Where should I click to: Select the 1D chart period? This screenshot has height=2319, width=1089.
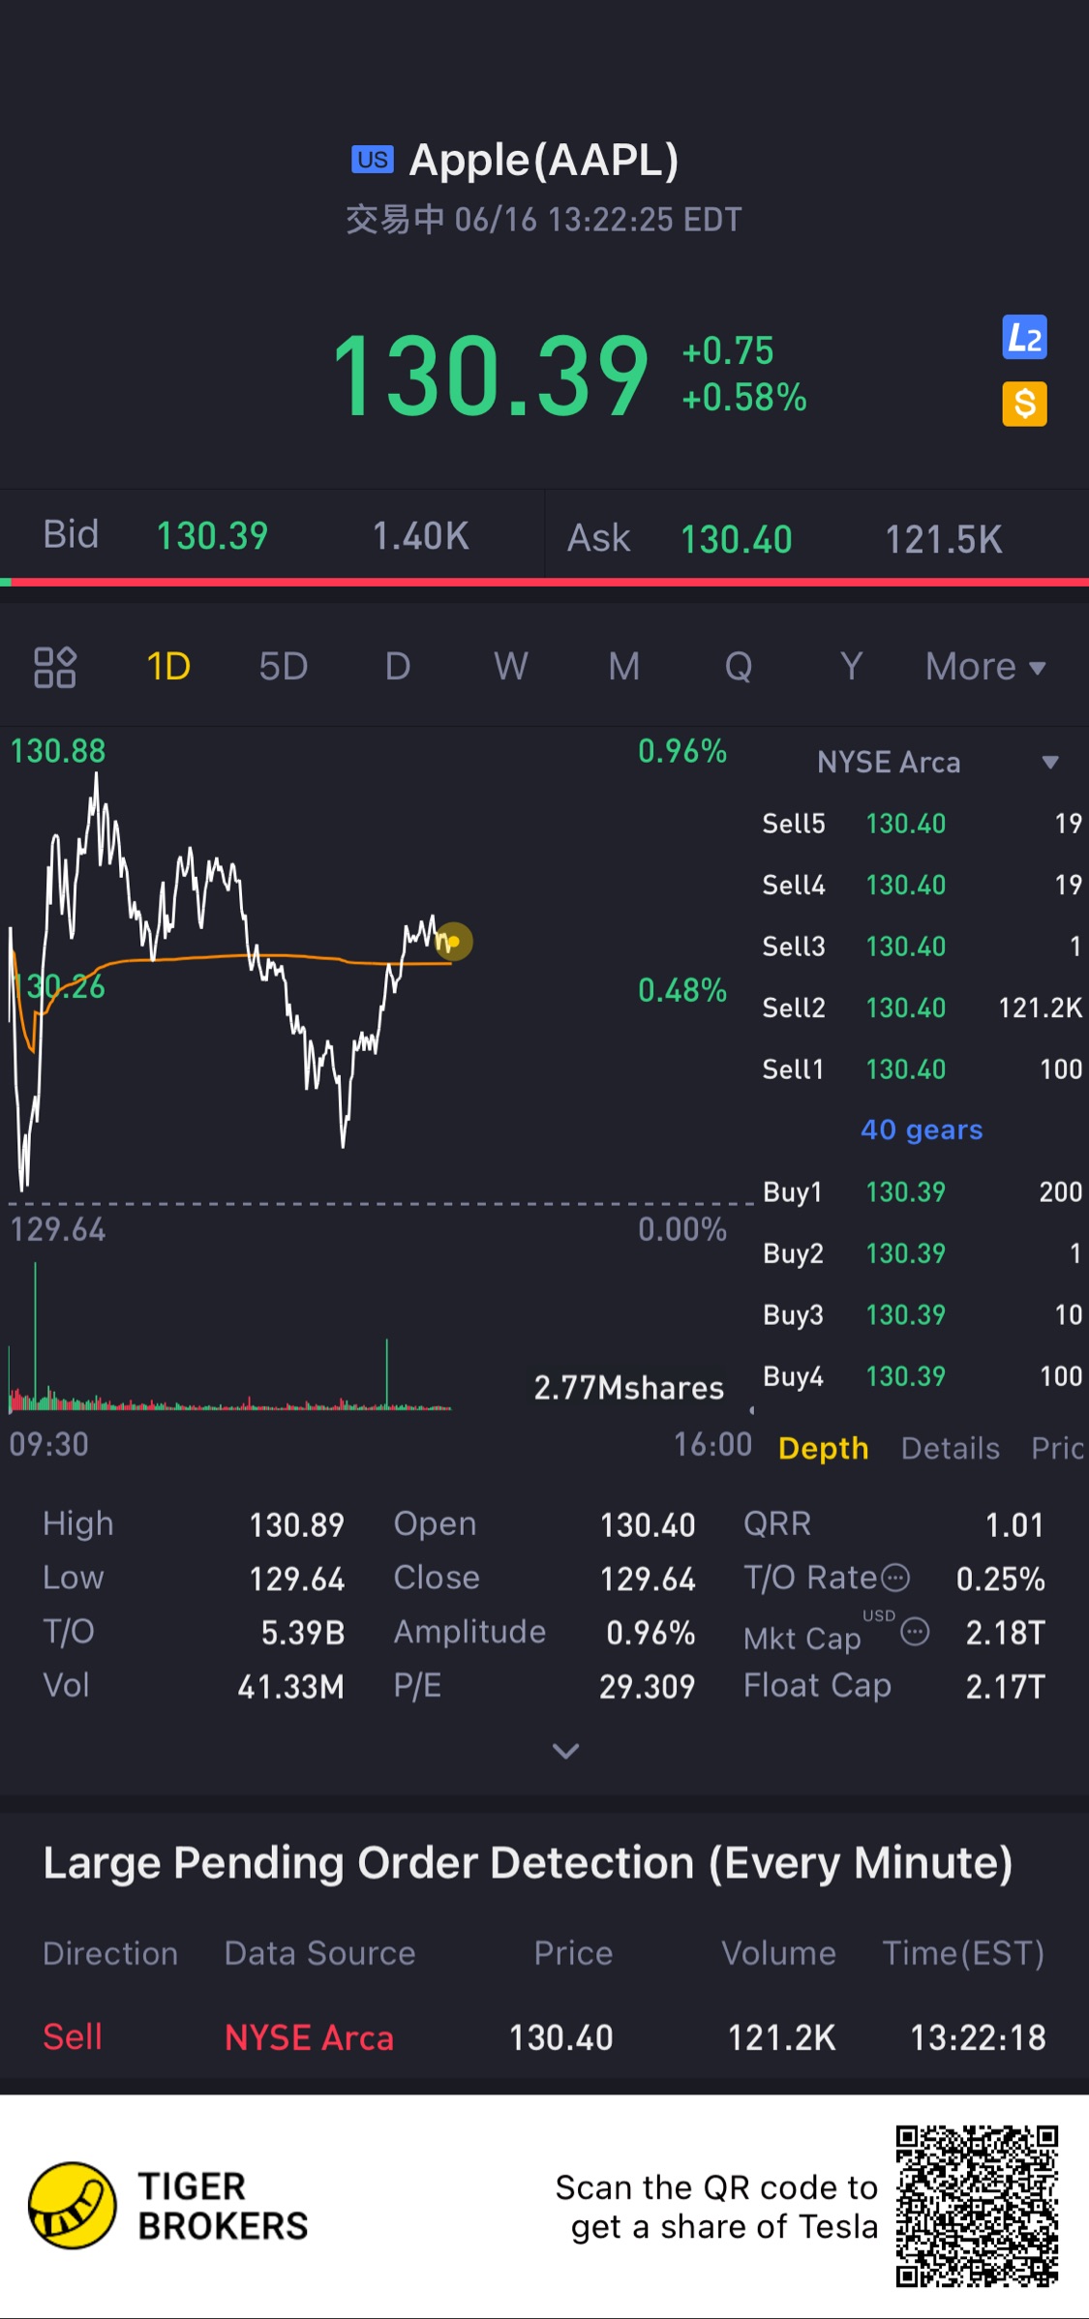click(168, 667)
